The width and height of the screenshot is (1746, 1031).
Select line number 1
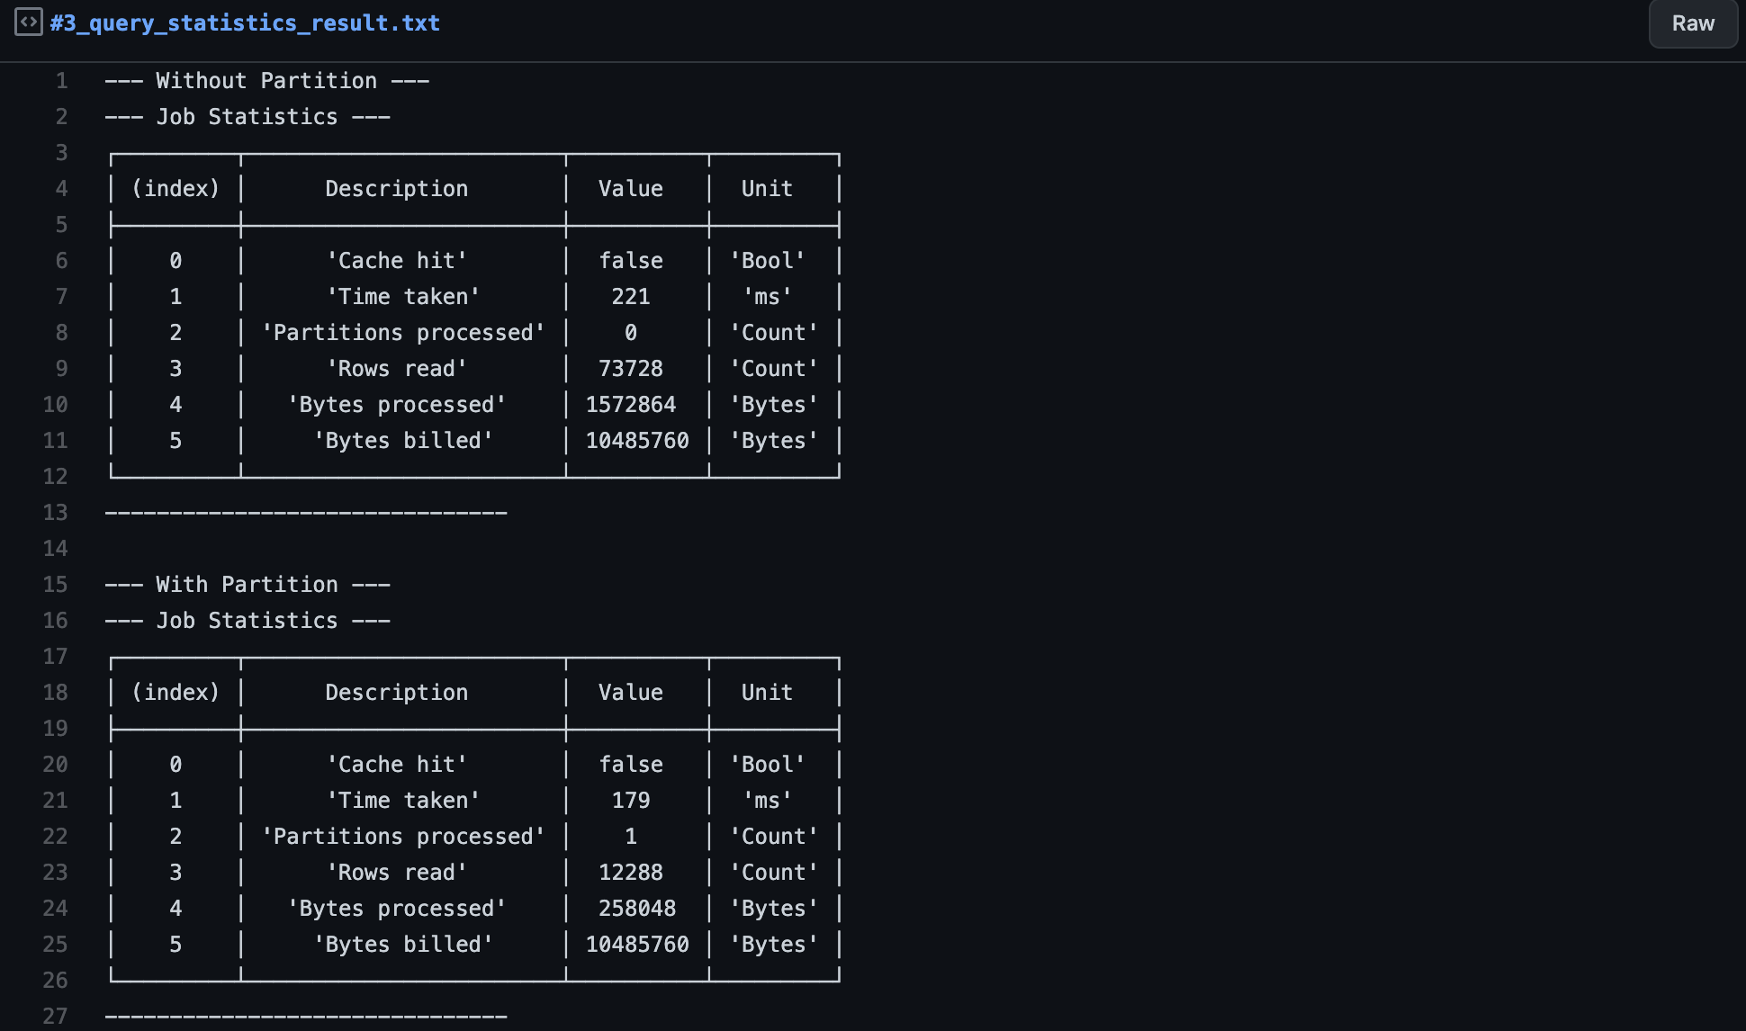pos(61,81)
